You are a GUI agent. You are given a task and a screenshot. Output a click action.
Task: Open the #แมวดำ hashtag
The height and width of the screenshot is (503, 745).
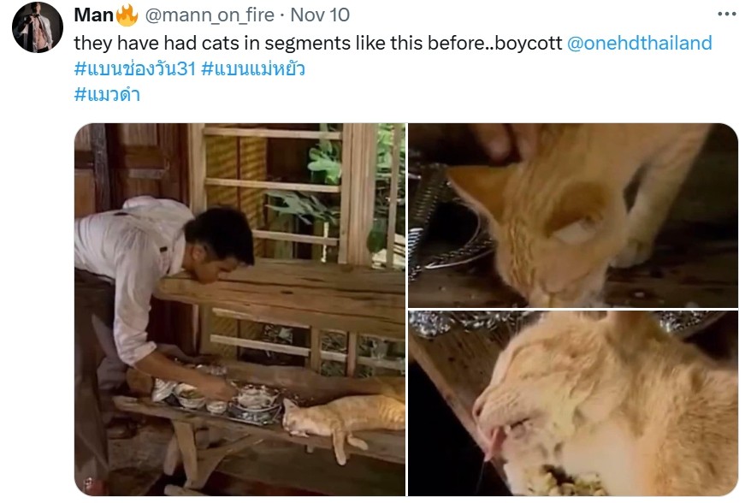pos(107,94)
